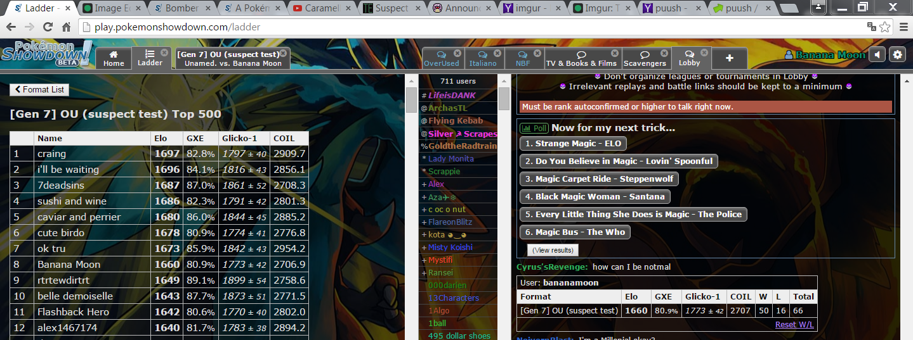The width and height of the screenshot is (913, 340).
Task: Open options with the gear icon
Action: (897, 54)
